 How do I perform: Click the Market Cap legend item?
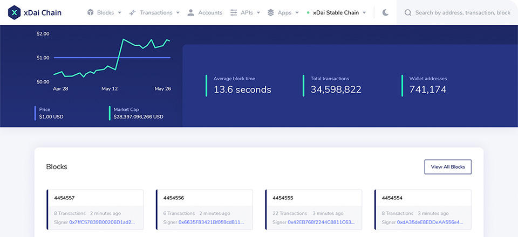click(x=136, y=113)
